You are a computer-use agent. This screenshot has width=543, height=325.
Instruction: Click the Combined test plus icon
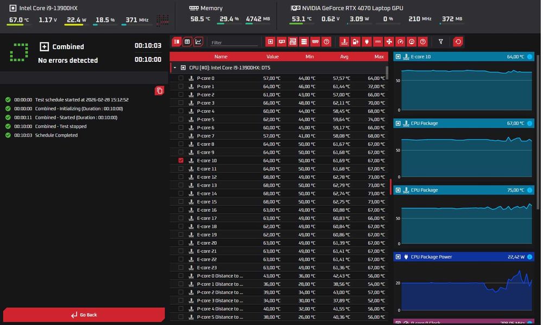(x=45, y=46)
